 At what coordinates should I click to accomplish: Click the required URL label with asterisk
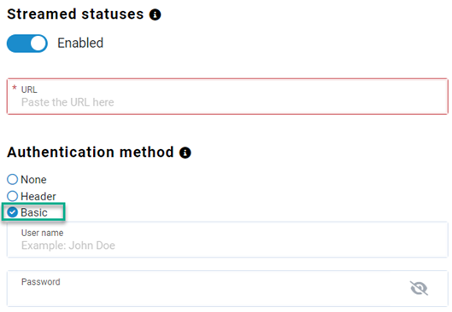[x=25, y=90]
